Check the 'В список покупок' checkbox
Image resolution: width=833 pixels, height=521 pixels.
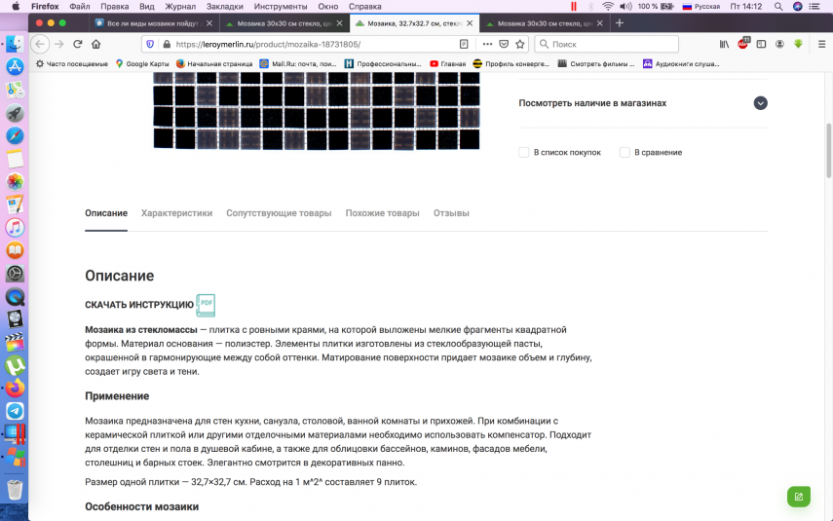click(524, 153)
